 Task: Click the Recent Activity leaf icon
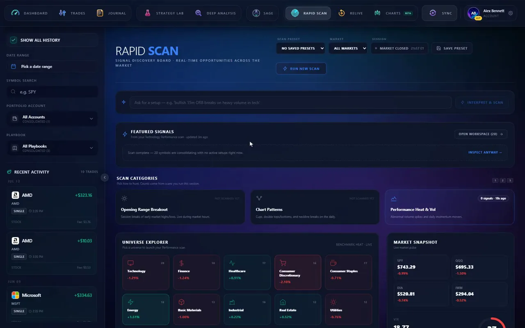point(9,172)
